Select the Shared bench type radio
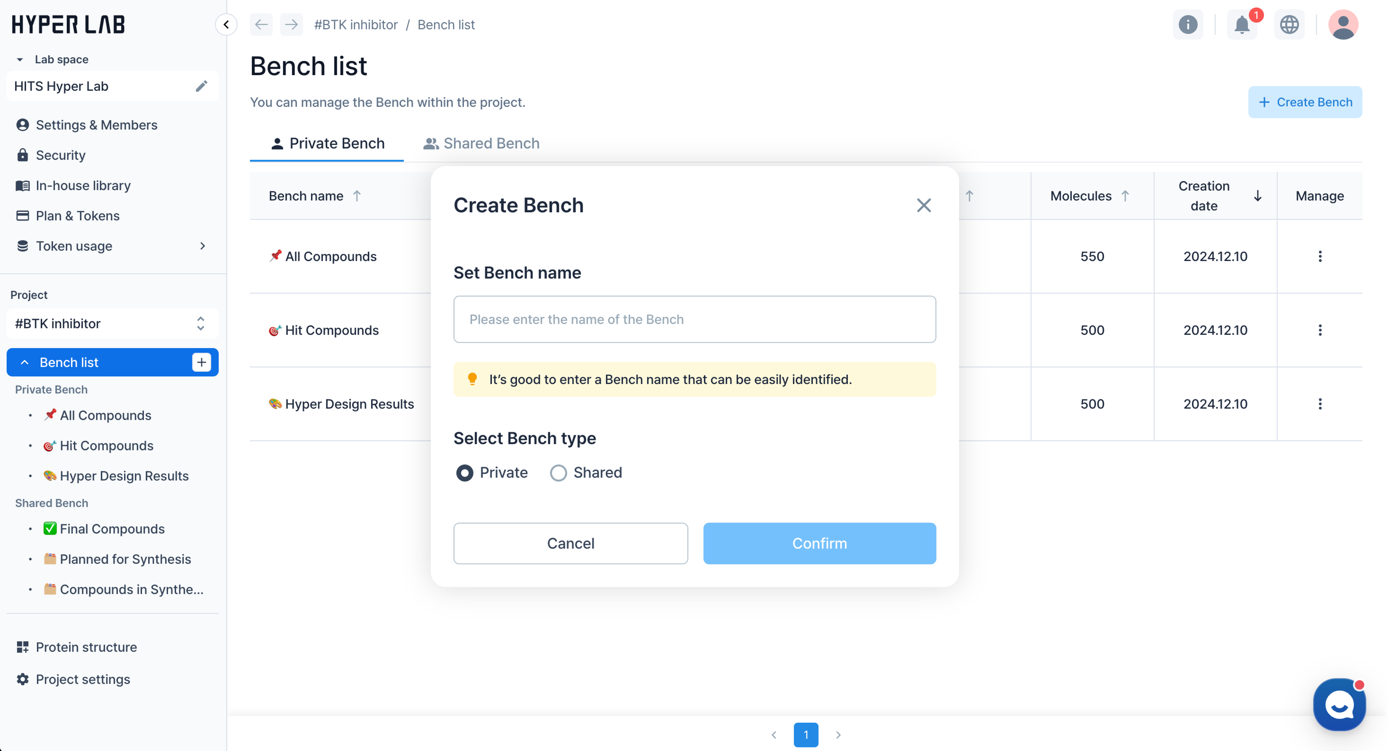Screen dimensions: 1388x751 point(558,473)
